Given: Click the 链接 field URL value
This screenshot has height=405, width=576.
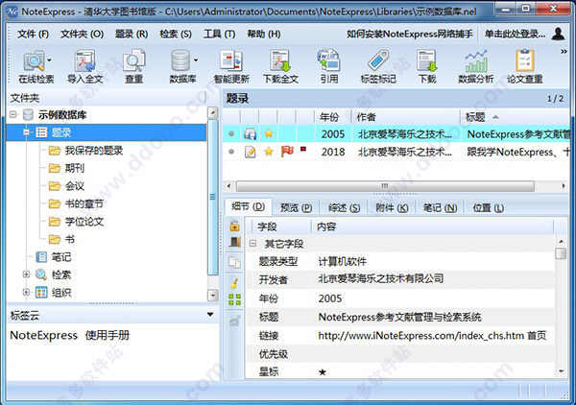Looking at the screenshot, I should click(432, 336).
